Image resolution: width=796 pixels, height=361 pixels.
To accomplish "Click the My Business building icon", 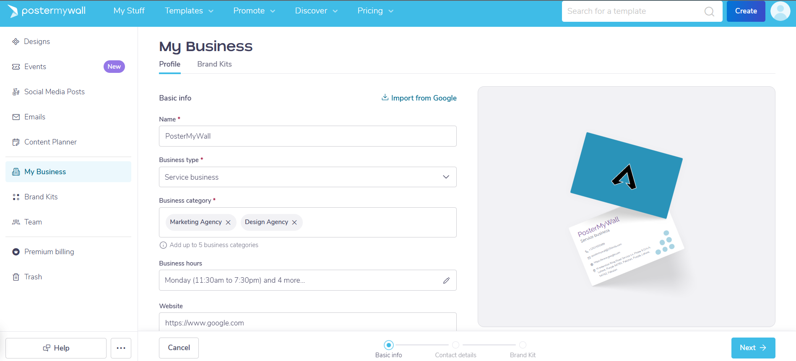I will coord(16,172).
